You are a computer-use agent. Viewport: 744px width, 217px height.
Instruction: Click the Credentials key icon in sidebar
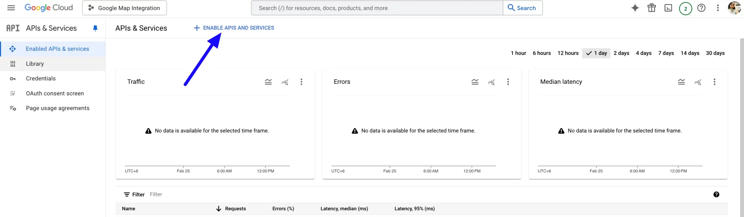(13, 79)
